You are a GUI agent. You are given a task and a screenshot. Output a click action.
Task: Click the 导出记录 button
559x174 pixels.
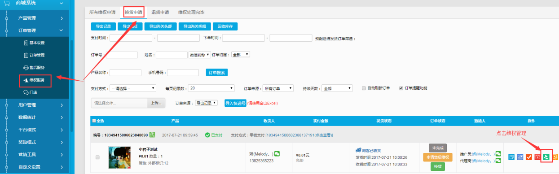pos(103,26)
